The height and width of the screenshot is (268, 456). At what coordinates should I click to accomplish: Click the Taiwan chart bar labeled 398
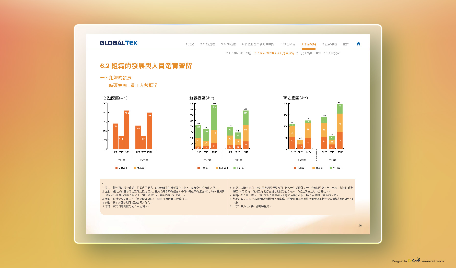(x=149, y=131)
